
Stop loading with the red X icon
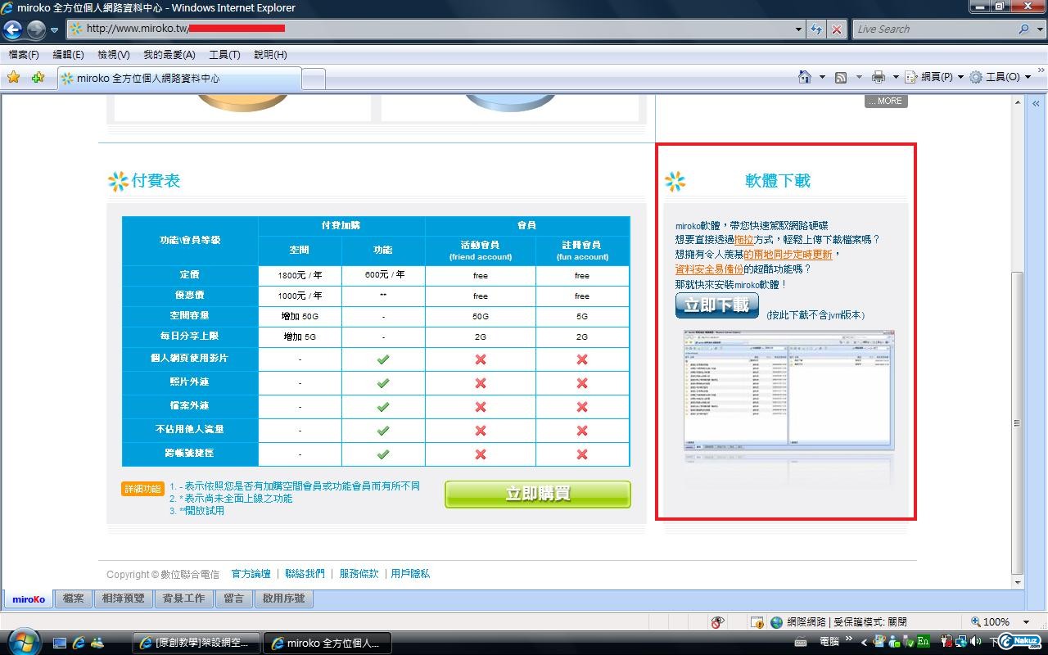coord(836,29)
